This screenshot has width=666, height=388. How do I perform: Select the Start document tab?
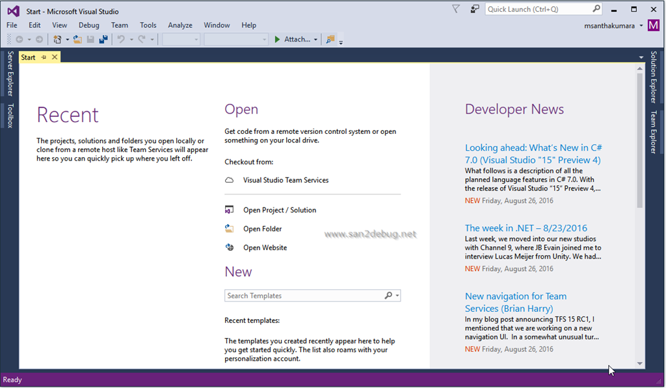pyautogui.click(x=28, y=57)
